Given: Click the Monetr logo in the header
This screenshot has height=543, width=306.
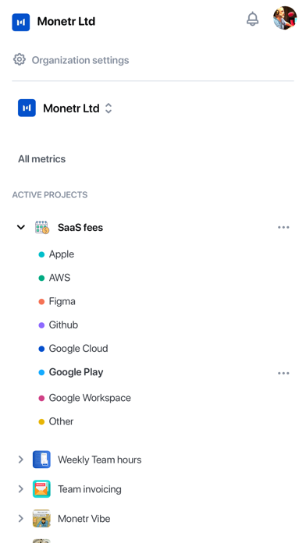Looking at the screenshot, I should [x=21, y=22].
